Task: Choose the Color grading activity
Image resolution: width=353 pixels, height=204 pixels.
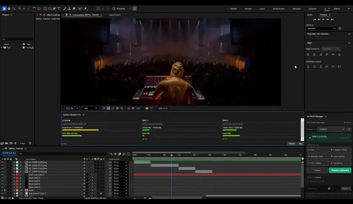Action: coord(340,156)
